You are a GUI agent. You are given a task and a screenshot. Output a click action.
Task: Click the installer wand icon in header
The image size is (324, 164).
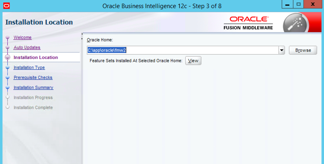coord(296,23)
